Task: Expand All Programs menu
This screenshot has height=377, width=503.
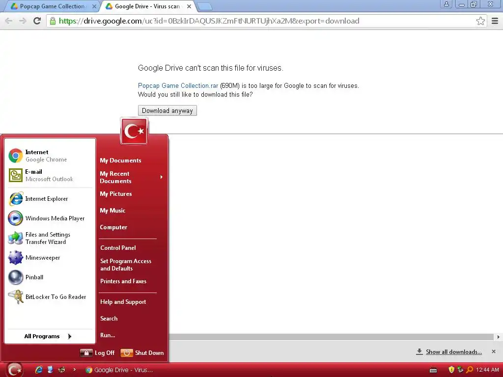Action: click(48, 336)
